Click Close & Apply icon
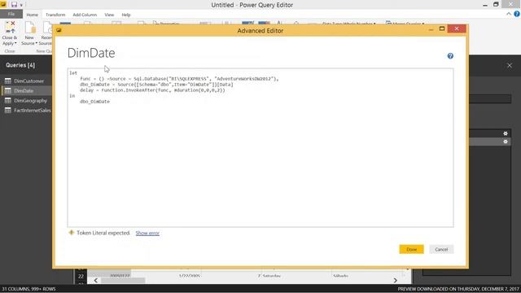Viewport: 521px width, 293px height. tap(10, 28)
